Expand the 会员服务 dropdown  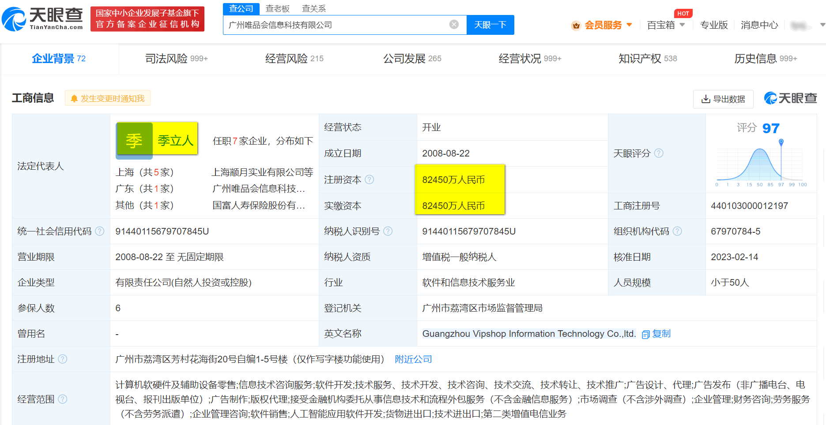[630, 25]
